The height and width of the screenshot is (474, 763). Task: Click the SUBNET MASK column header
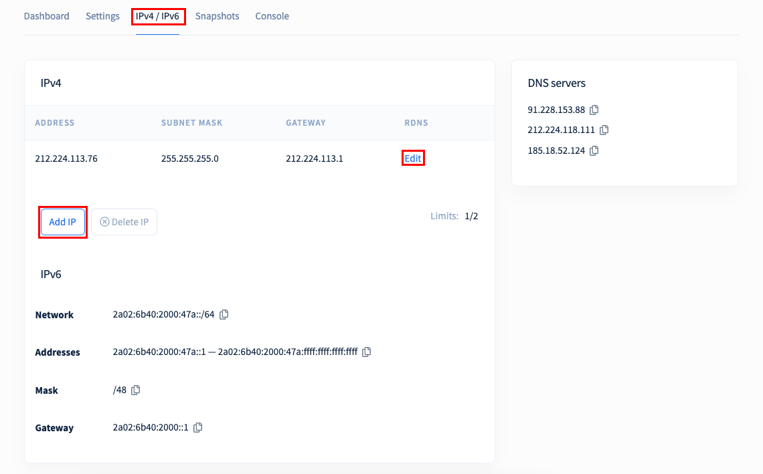[x=191, y=122]
